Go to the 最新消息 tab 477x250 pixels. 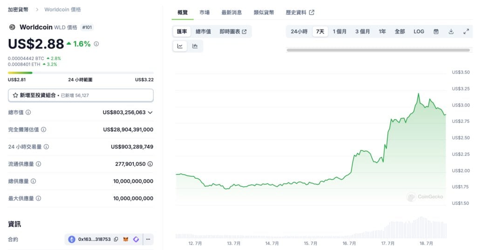coord(232,13)
